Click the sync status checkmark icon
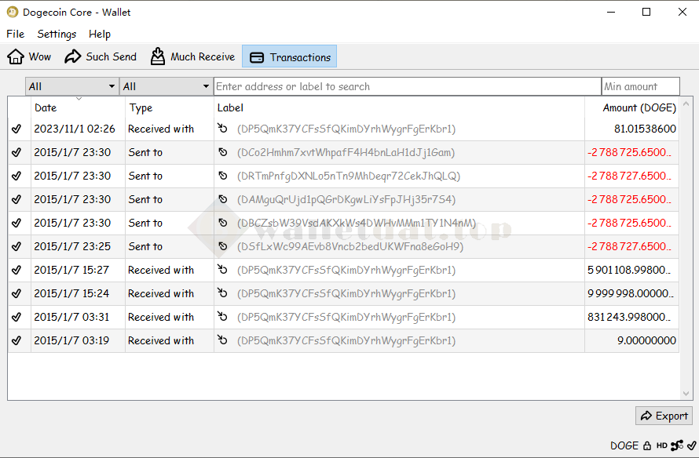The width and height of the screenshot is (699, 458). 691,445
